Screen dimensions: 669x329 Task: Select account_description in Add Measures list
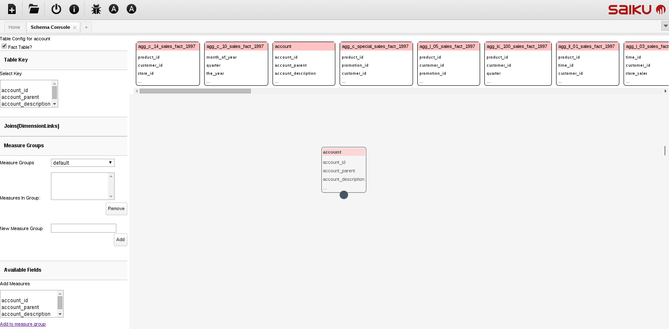pyautogui.click(x=26, y=314)
